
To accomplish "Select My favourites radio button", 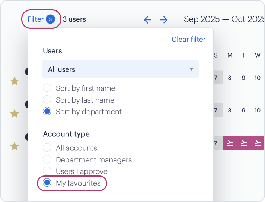I will [47, 183].
